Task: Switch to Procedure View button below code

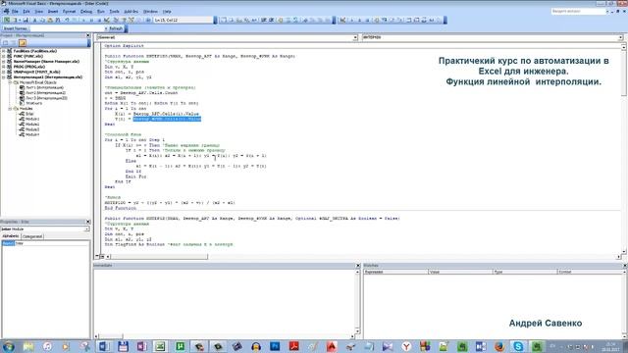Action: (97, 256)
